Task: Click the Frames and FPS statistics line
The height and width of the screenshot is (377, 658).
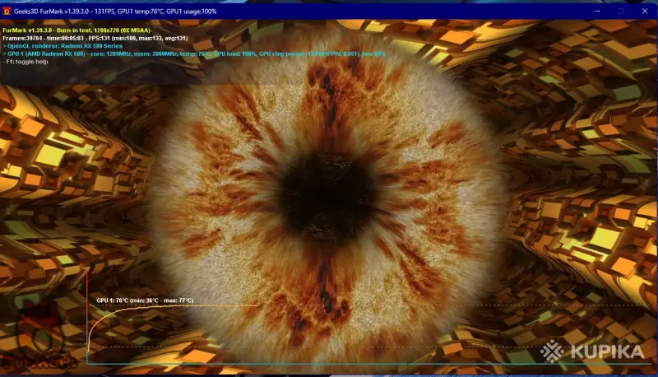Action: tap(95, 38)
